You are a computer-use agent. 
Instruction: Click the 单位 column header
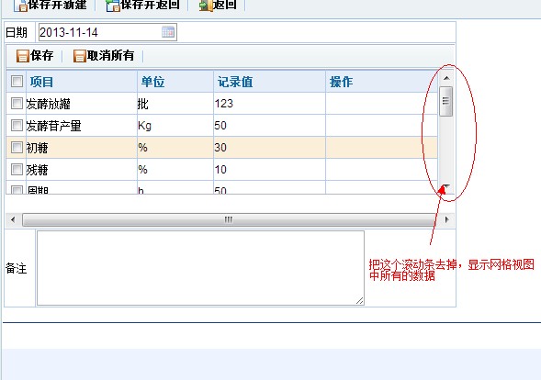coord(152,82)
